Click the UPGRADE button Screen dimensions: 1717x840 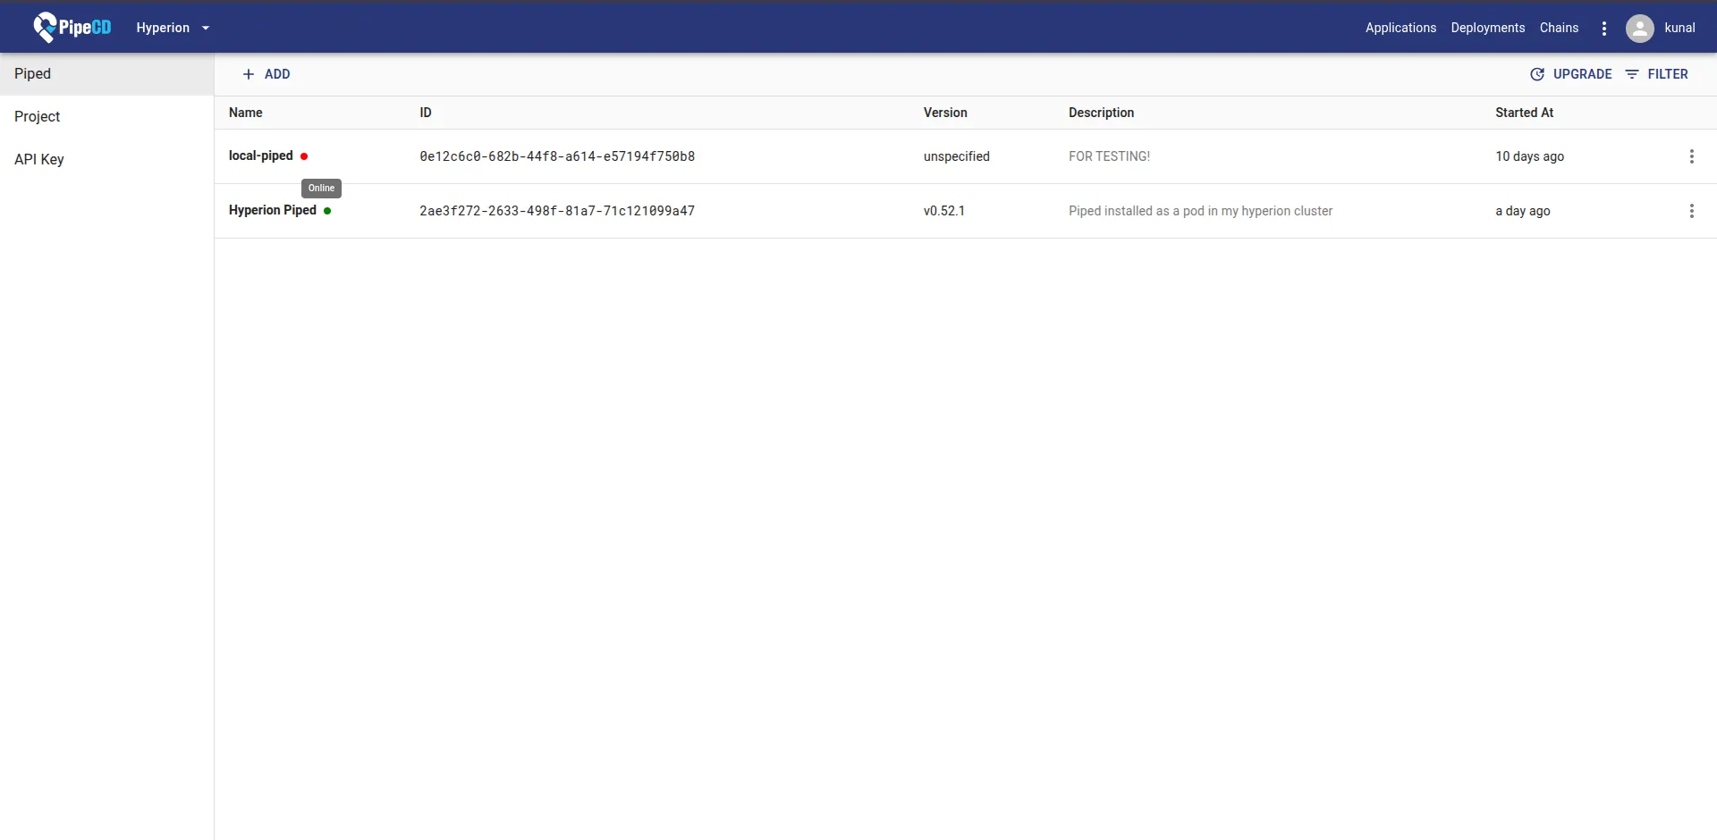[1571, 74]
